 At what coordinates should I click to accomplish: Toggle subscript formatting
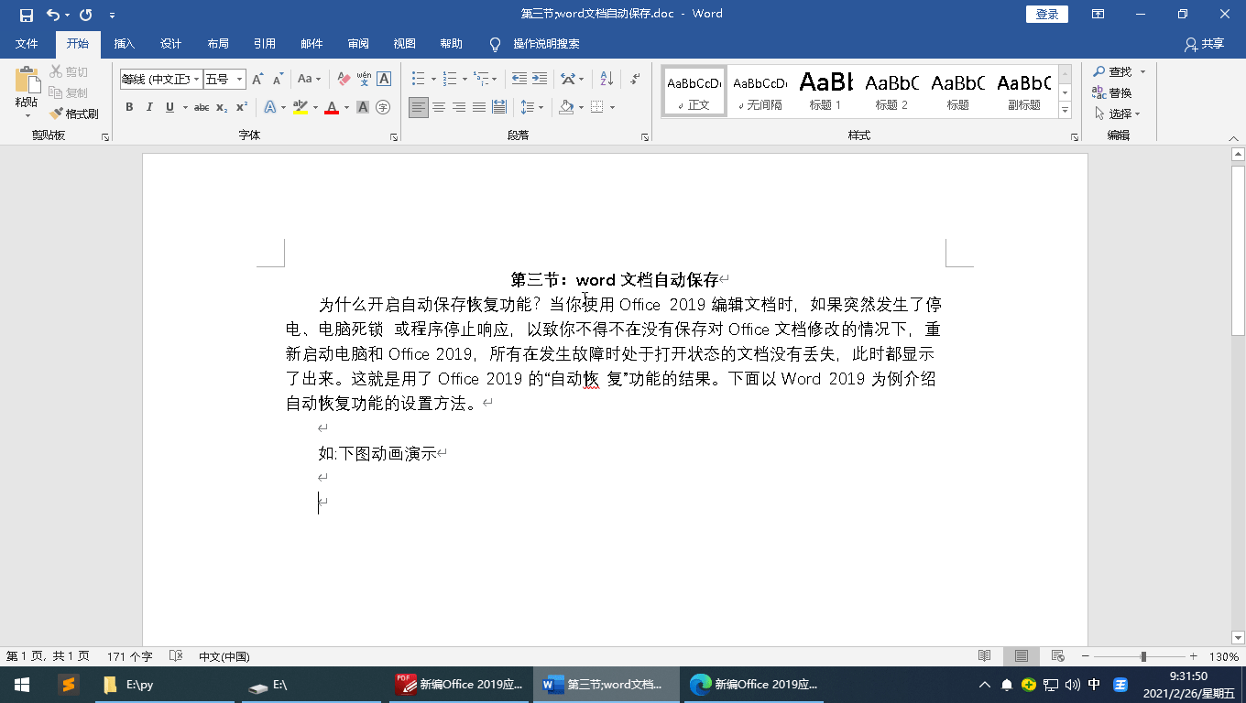[222, 107]
